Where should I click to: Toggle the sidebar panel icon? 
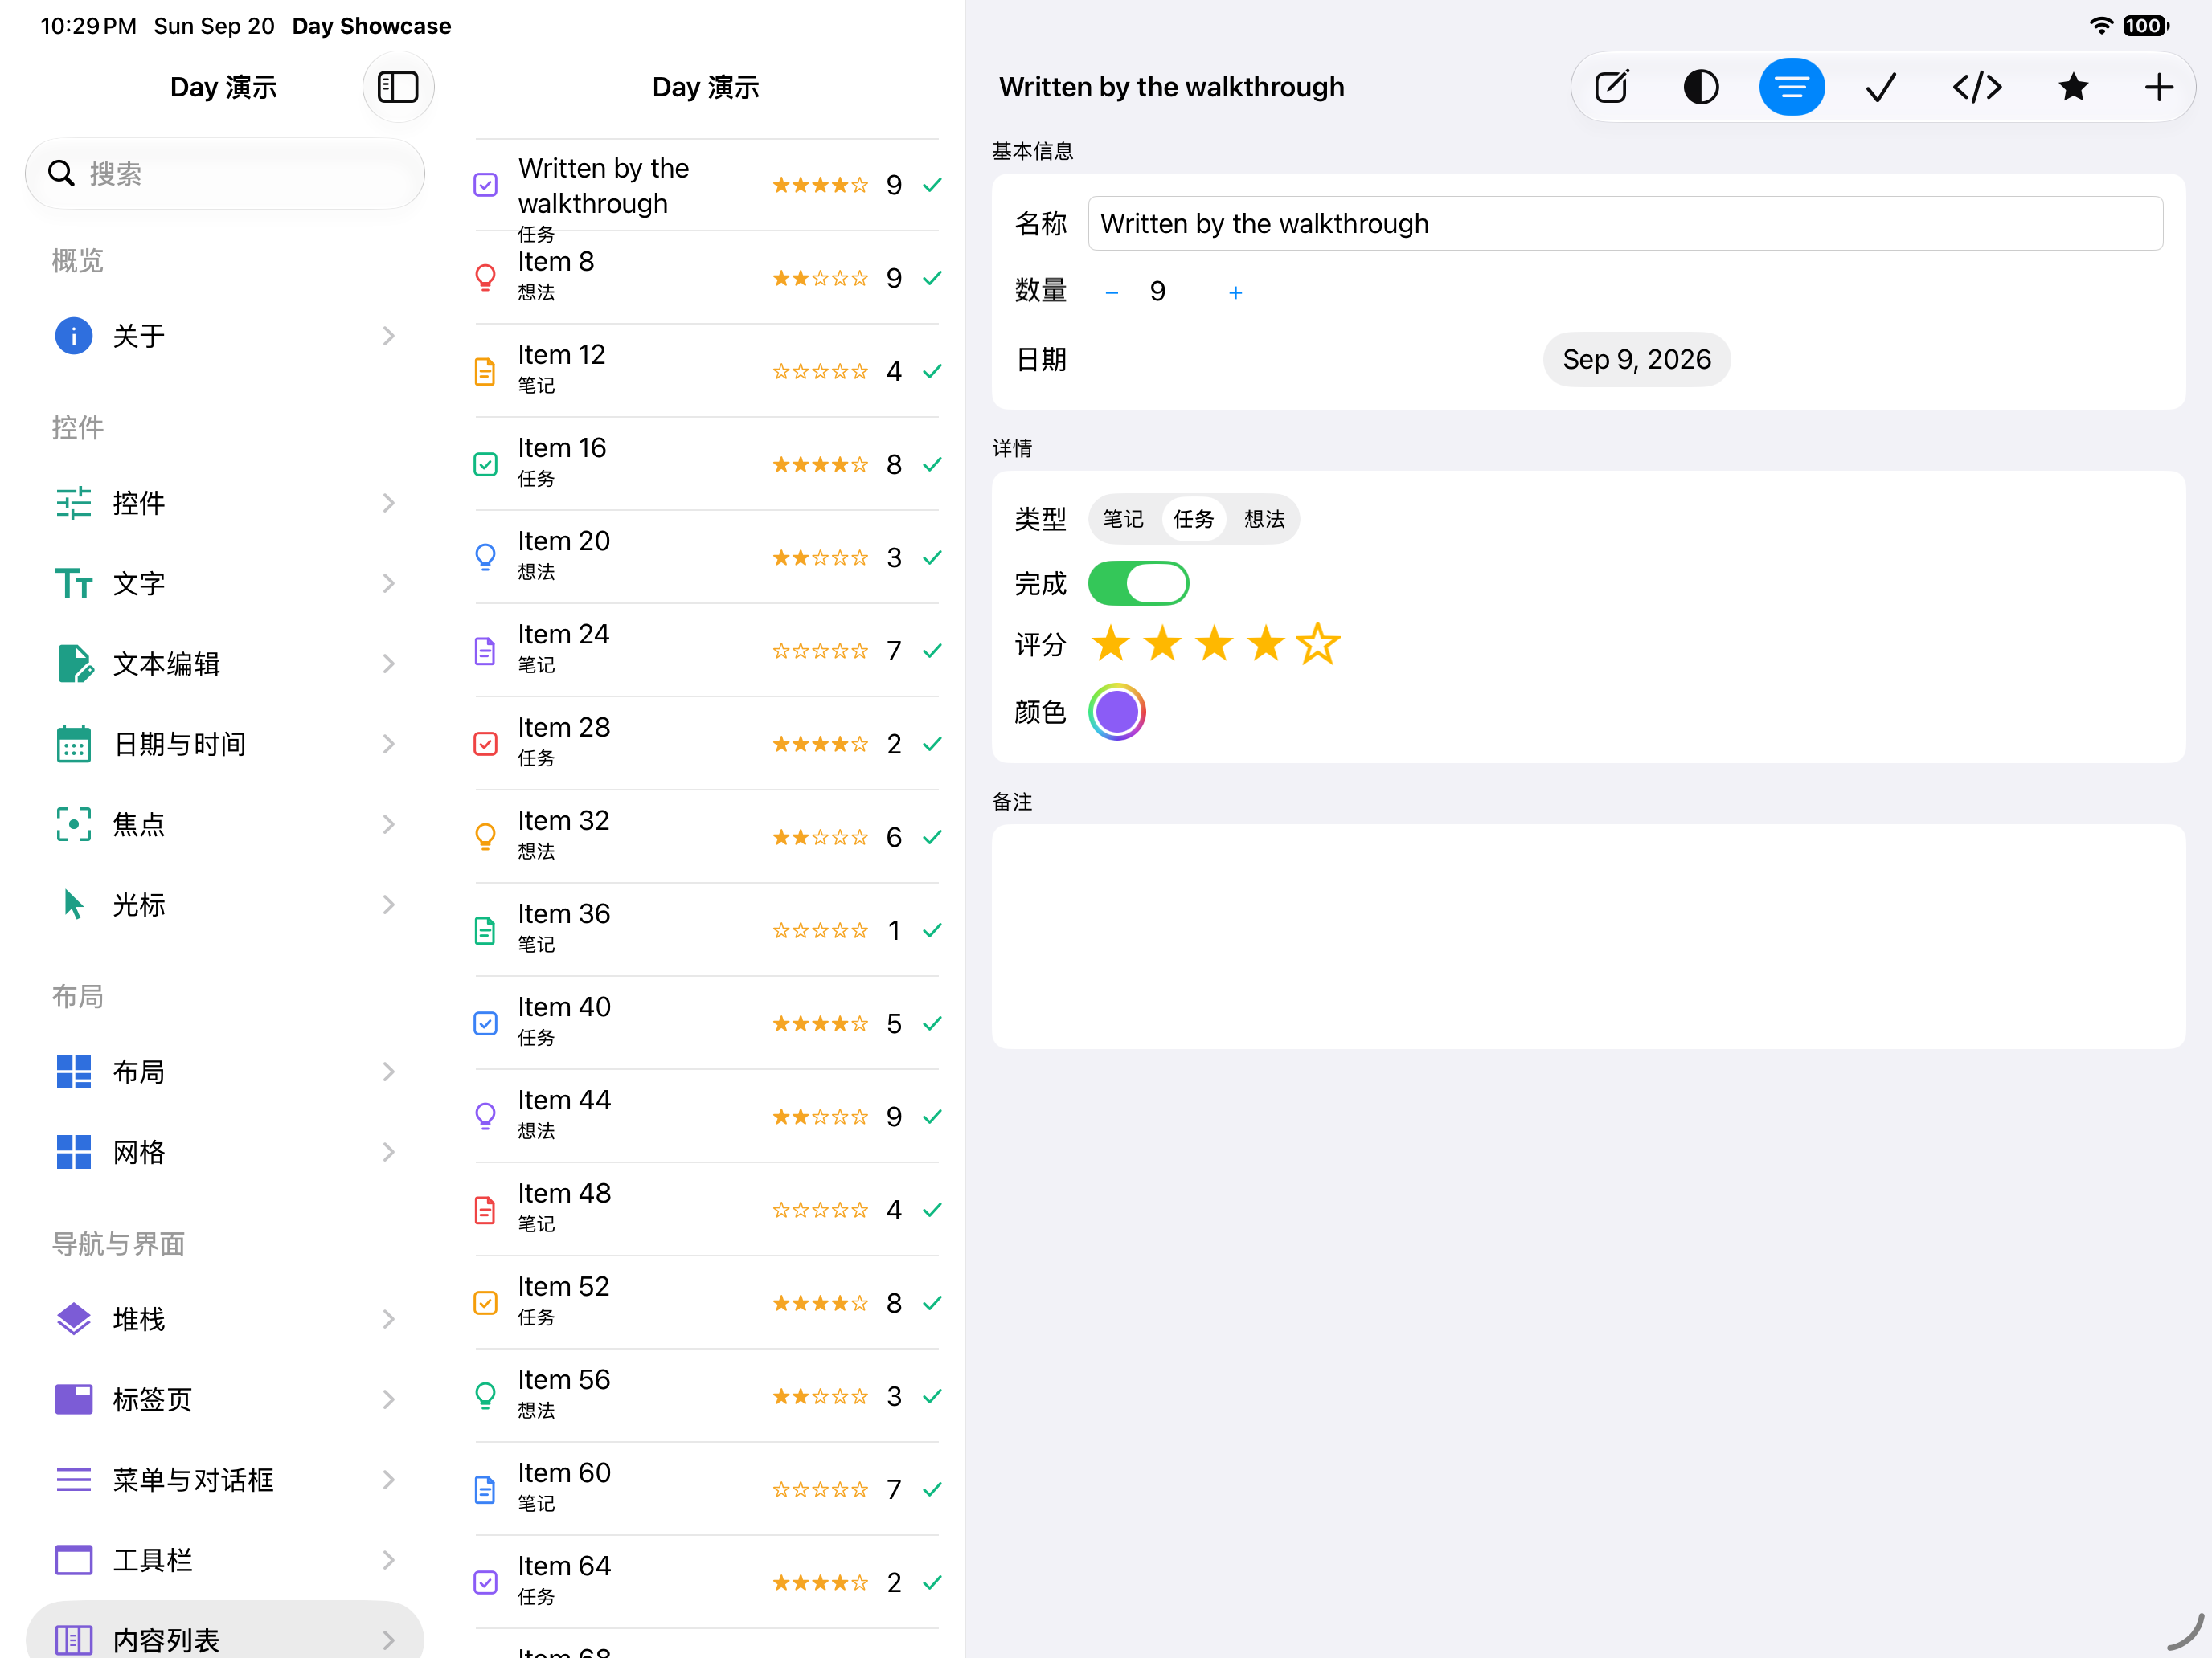[397, 87]
